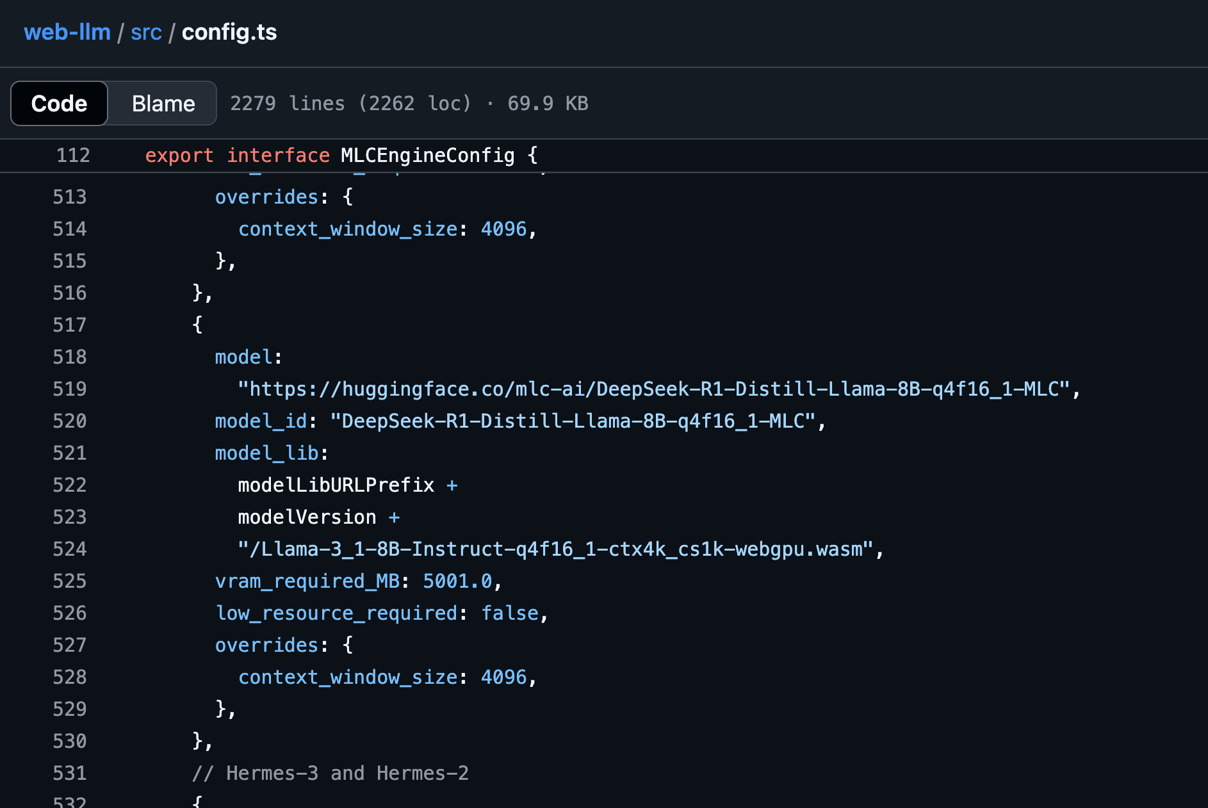The height and width of the screenshot is (808, 1208).
Task: Switch to the Blame view tab
Action: (x=163, y=103)
